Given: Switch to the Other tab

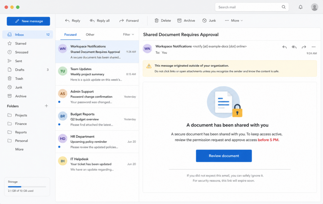Looking at the screenshot, I should 90,35.
